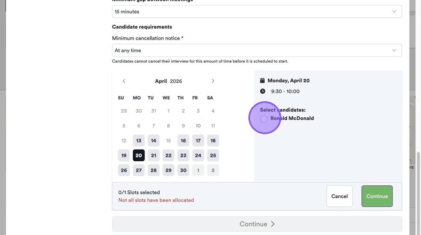Click the chevron arrow on the At any time dropdown

click(x=394, y=51)
